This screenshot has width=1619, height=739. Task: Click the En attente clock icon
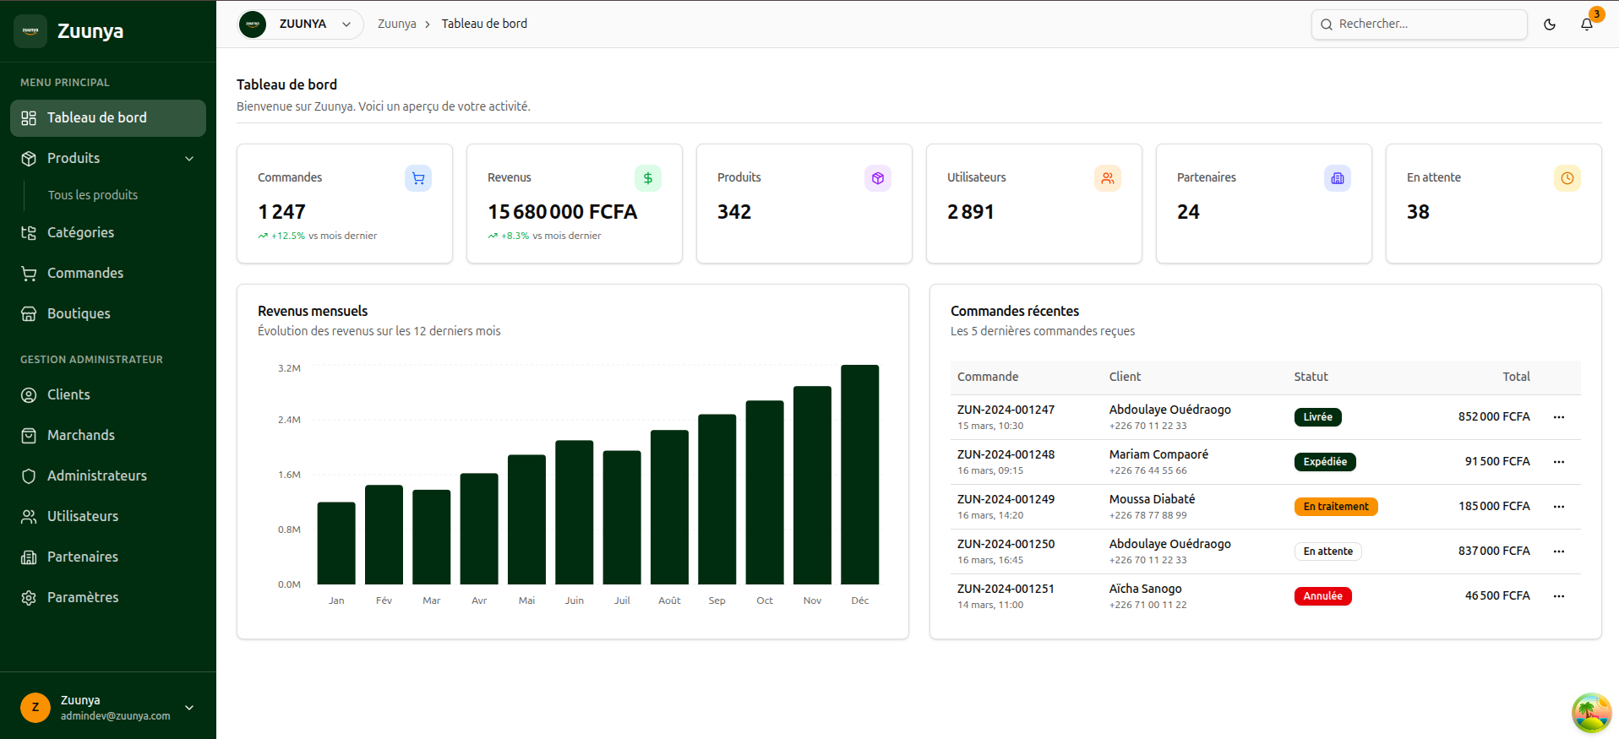(1567, 178)
